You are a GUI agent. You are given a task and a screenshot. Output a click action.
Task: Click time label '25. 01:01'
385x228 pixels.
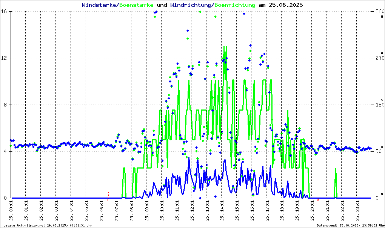(x=26, y=211)
